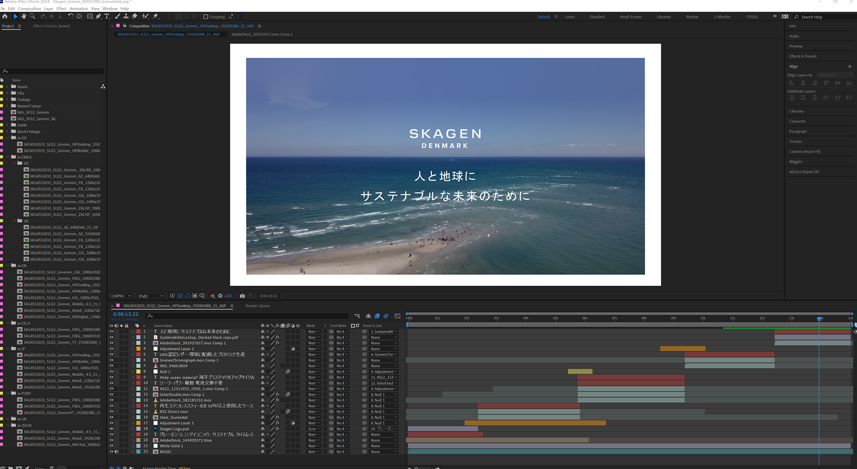Select the Roto Brush tool
The width and height of the screenshot is (857, 469).
coord(145,16)
